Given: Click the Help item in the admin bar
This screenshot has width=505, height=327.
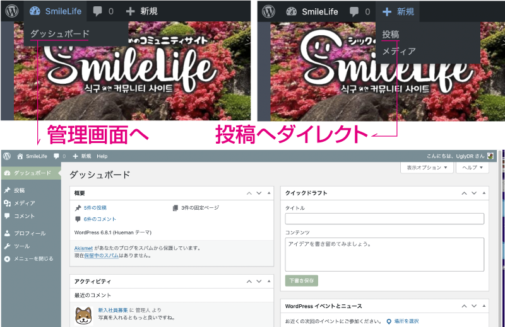Looking at the screenshot, I should pos(102,156).
